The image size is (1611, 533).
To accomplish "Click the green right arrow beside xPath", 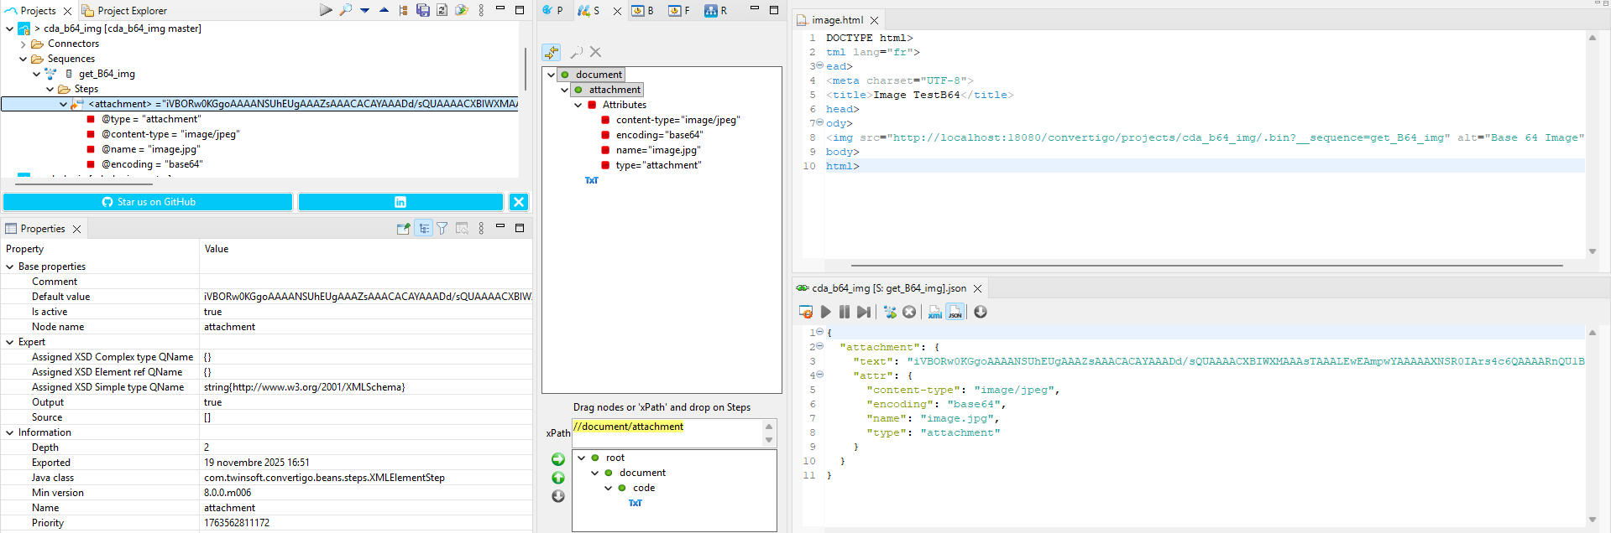I will pyautogui.click(x=558, y=459).
